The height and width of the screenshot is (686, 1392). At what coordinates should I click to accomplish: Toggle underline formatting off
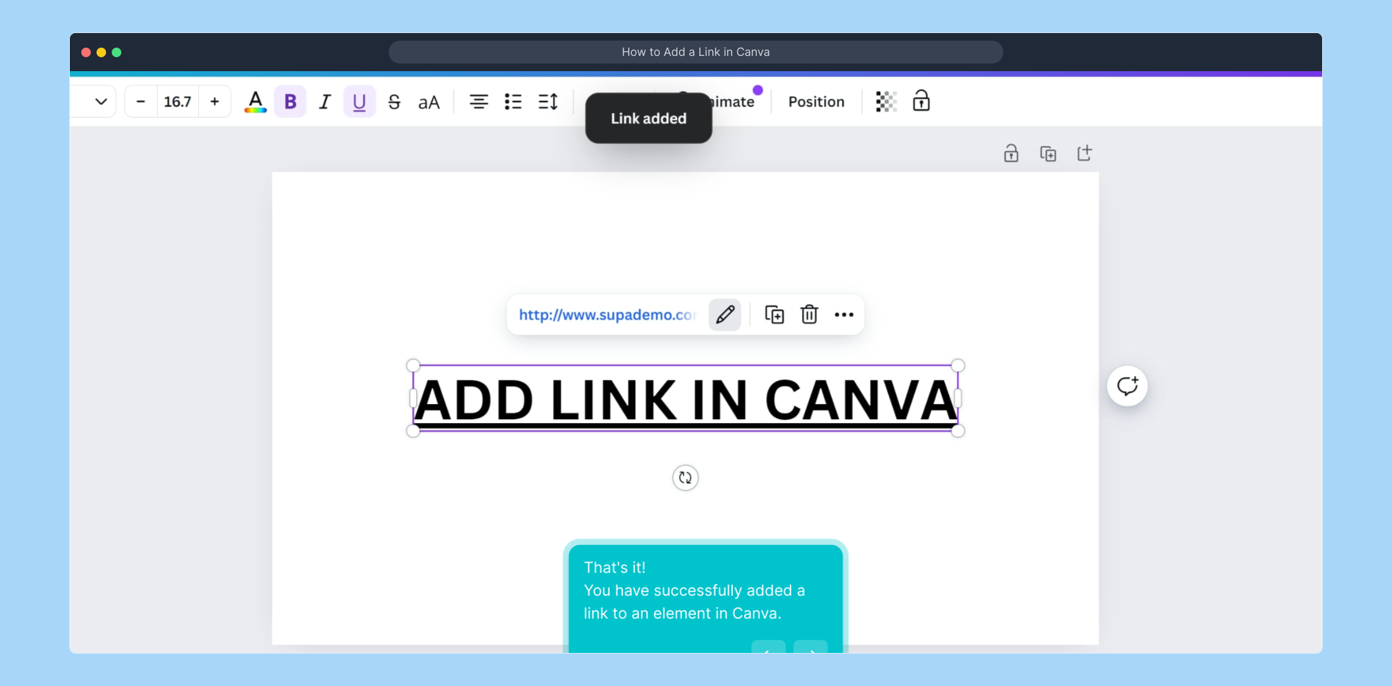[x=359, y=100]
